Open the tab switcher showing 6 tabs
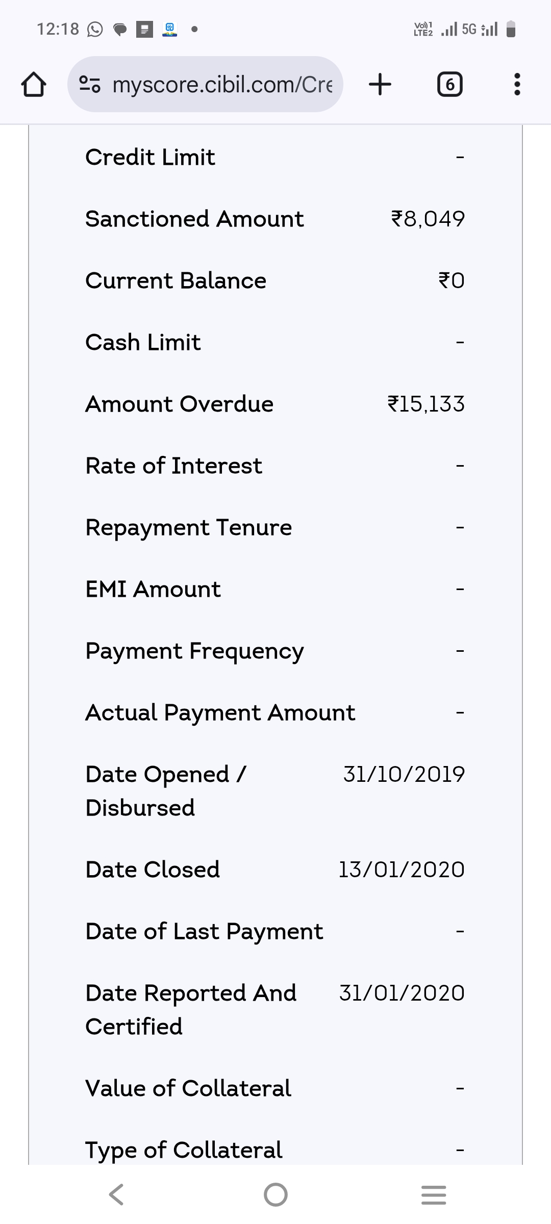 pos(449,85)
